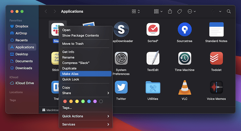This screenshot has width=241, height=131.
Task: Click the Finder search magnifier
Action: [229, 11]
